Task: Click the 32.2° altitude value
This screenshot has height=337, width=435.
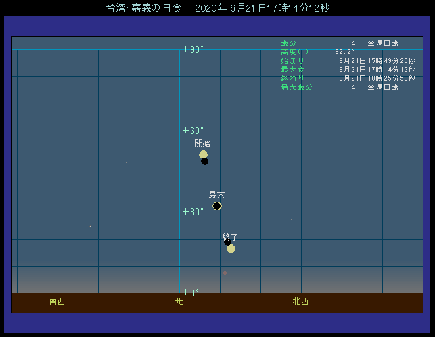Action: click(x=345, y=52)
